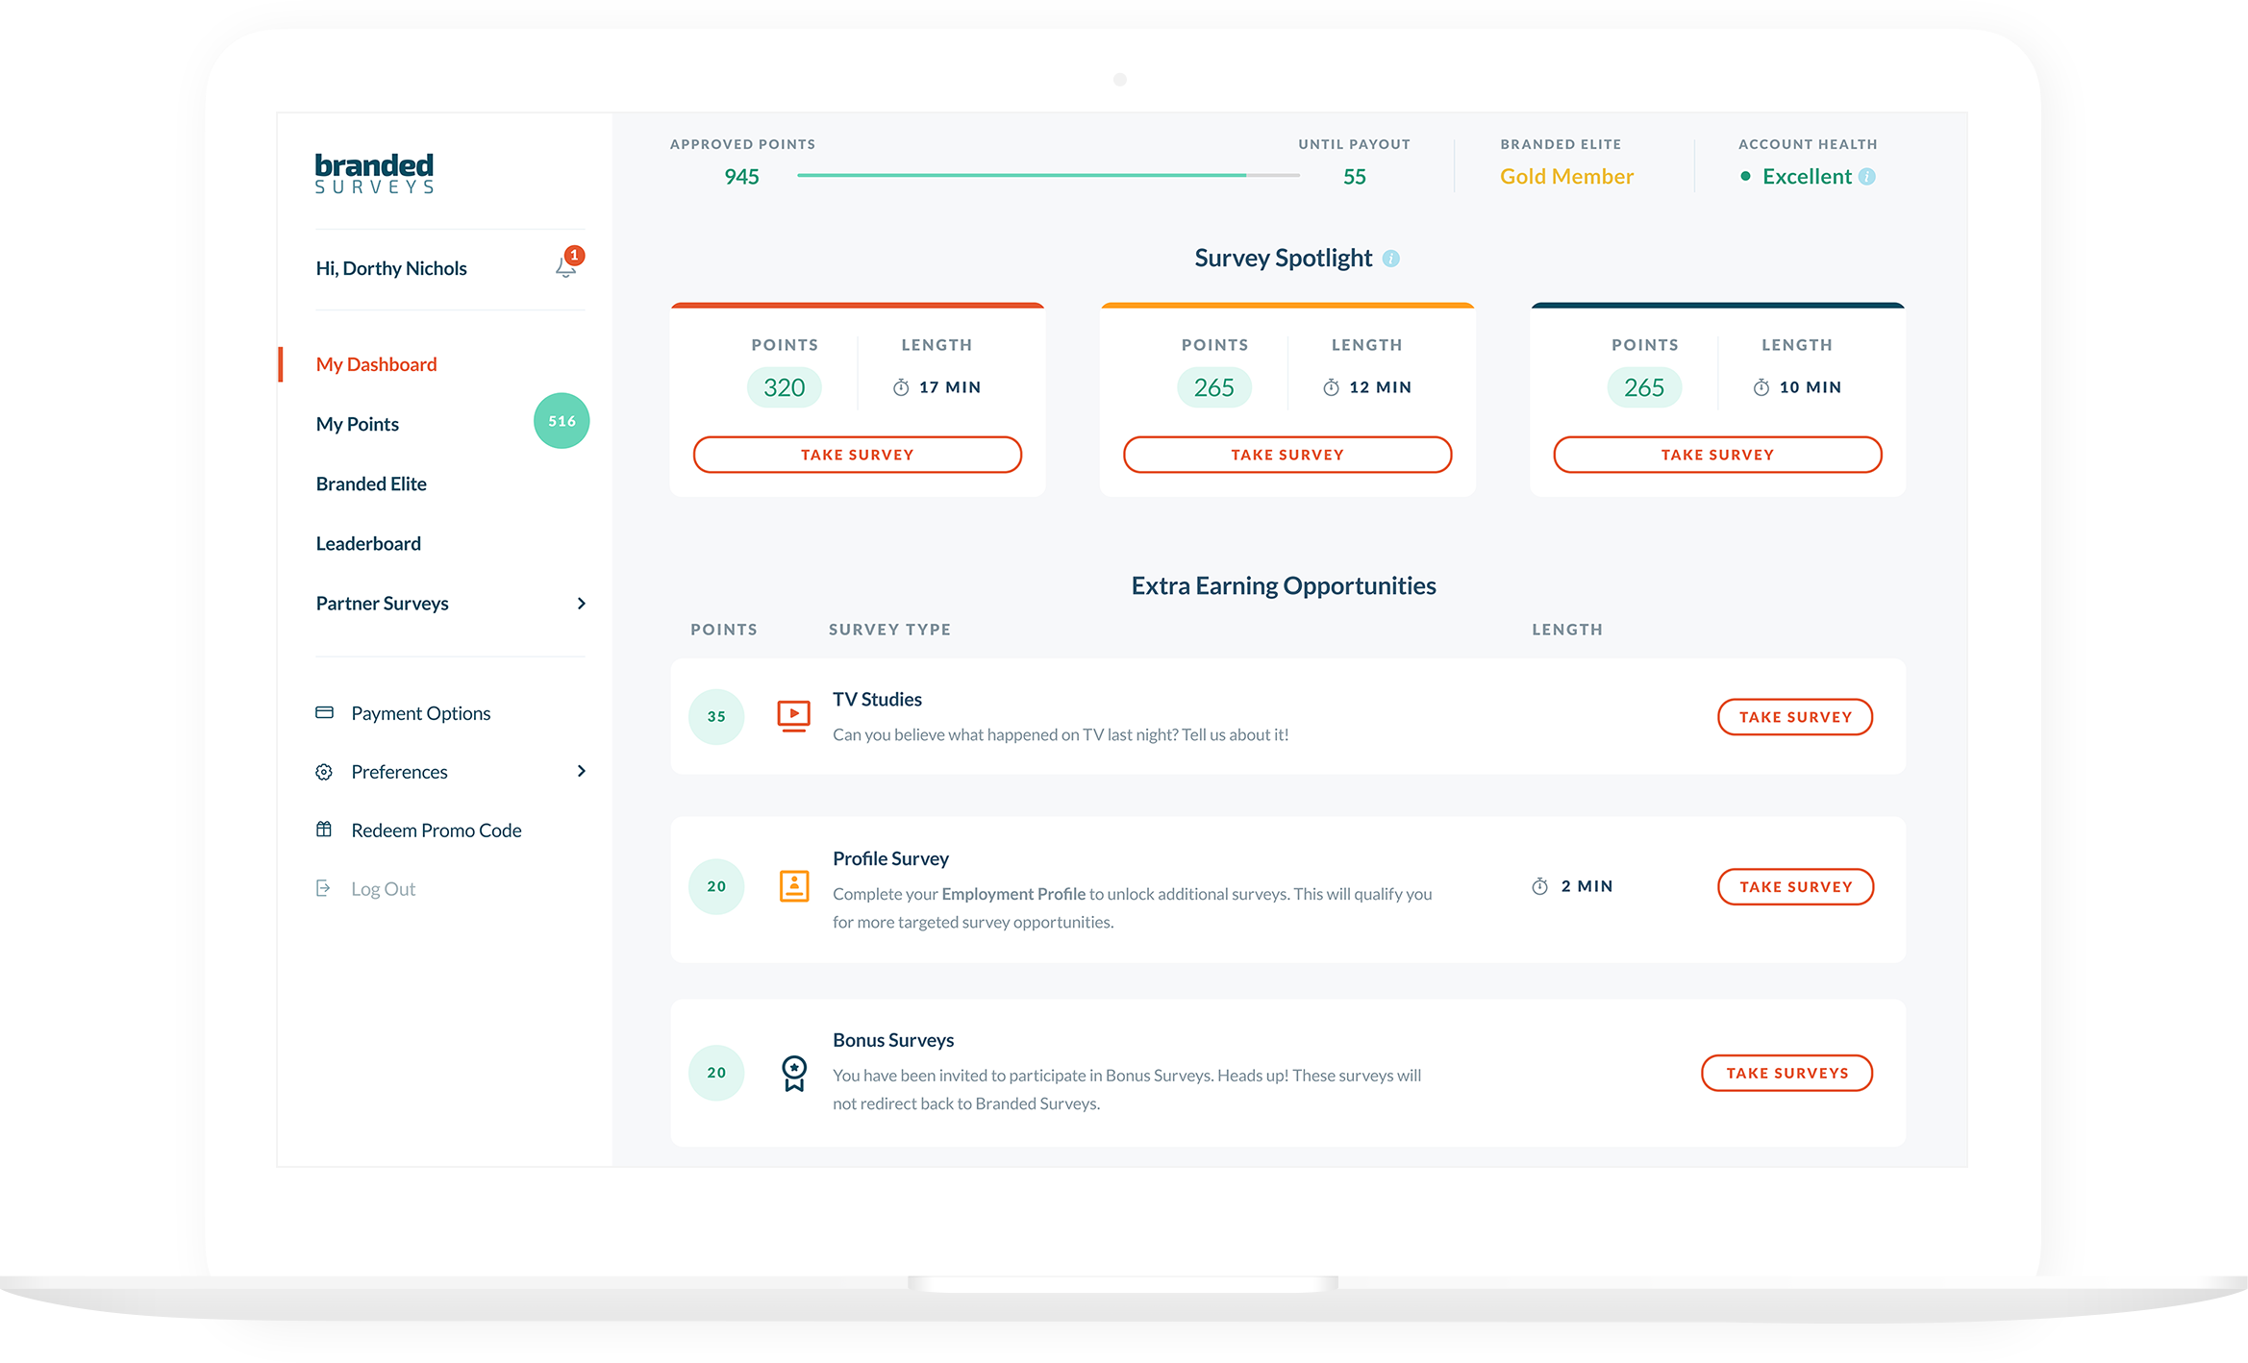This screenshot has width=2248, height=1363.
Task: Click the Account Health info tooltip
Action: coord(1869,177)
